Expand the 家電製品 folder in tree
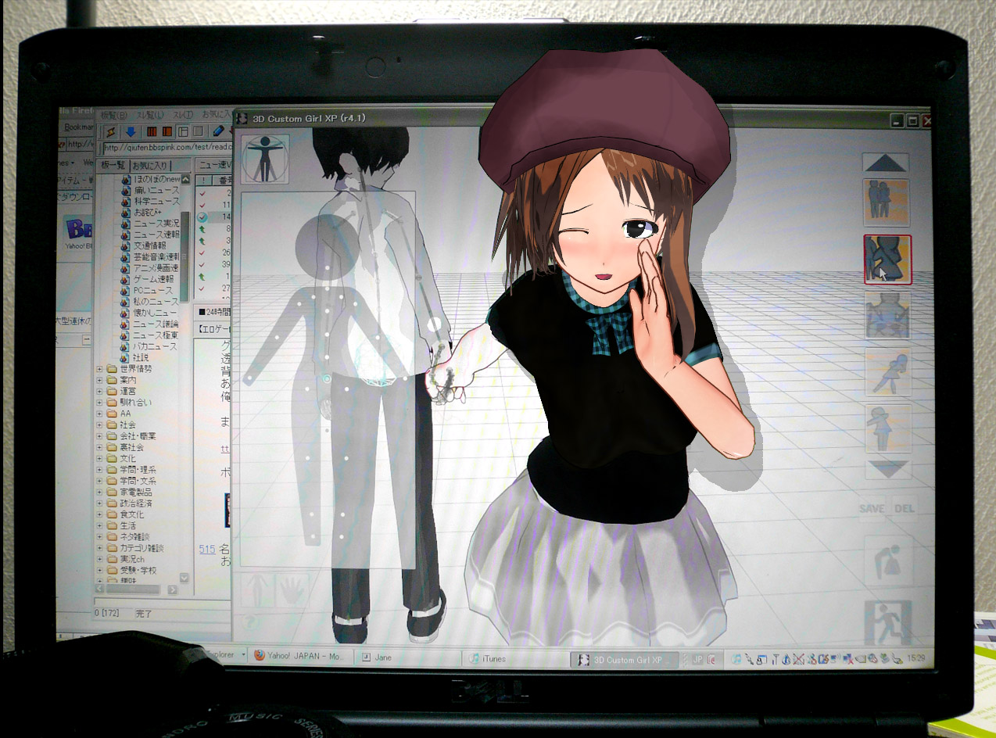The height and width of the screenshot is (738, 996). 100,493
